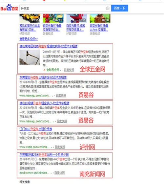164x184 pixels.
Task: Open 百度快照 for 佛山白坭镇 result
Action: [x=62, y=121]
